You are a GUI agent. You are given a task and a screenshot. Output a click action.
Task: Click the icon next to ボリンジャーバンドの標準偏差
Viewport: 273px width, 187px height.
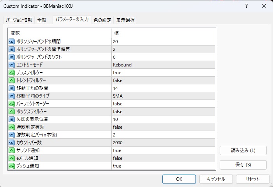12,49
